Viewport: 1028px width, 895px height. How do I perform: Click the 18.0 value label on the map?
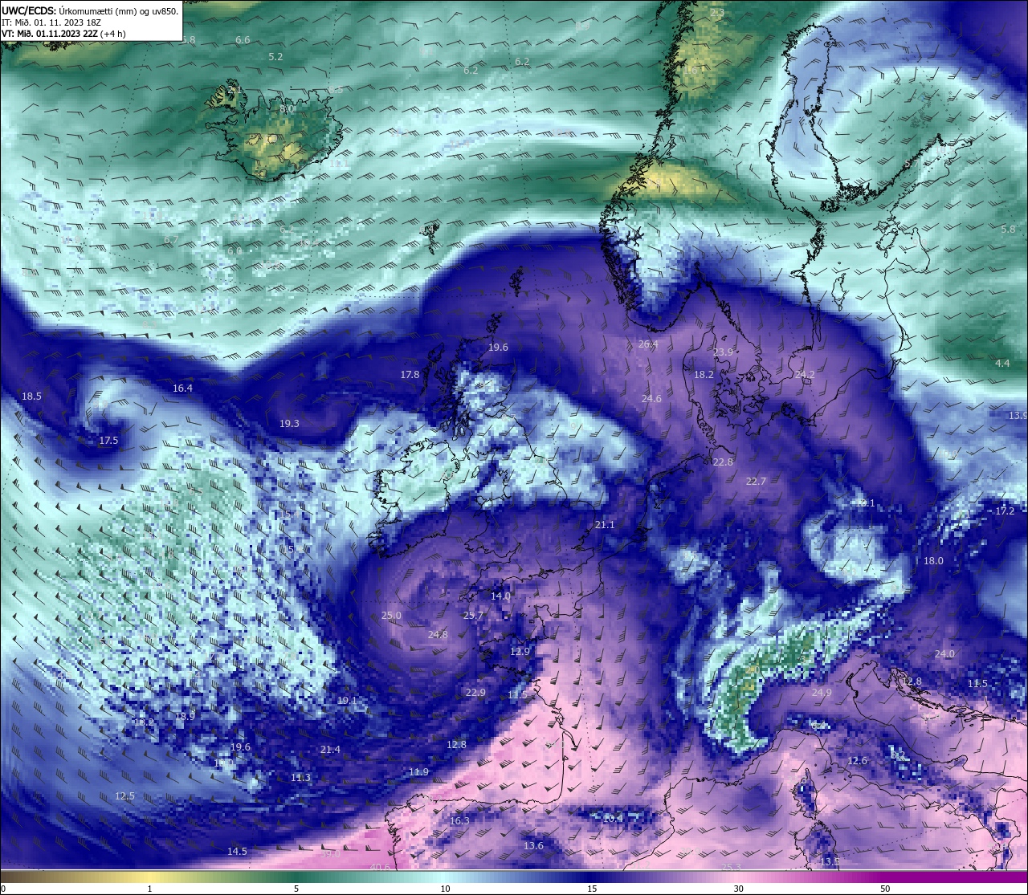(x=933, y=561)
